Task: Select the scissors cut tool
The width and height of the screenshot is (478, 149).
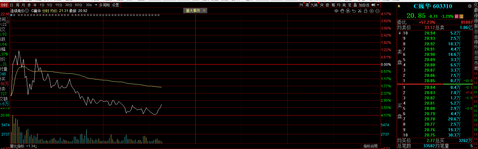Action: 360,11
